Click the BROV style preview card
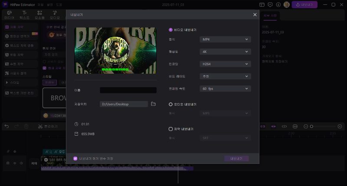Viewport: 347px width, 186px height. pos(55,98)
